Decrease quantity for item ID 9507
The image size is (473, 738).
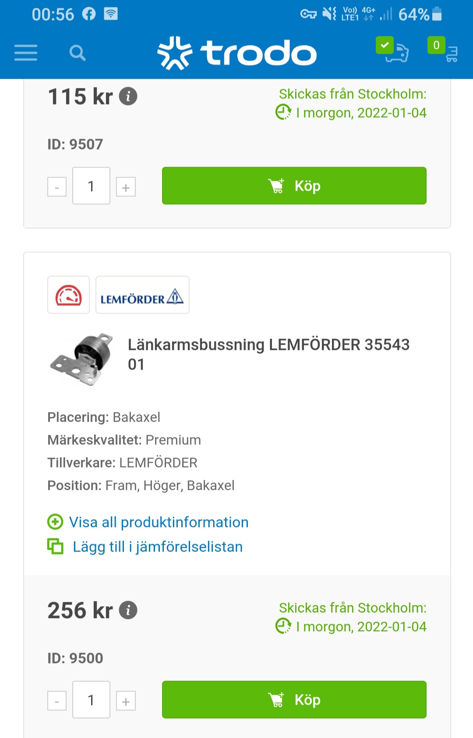(x=57, y=187)
